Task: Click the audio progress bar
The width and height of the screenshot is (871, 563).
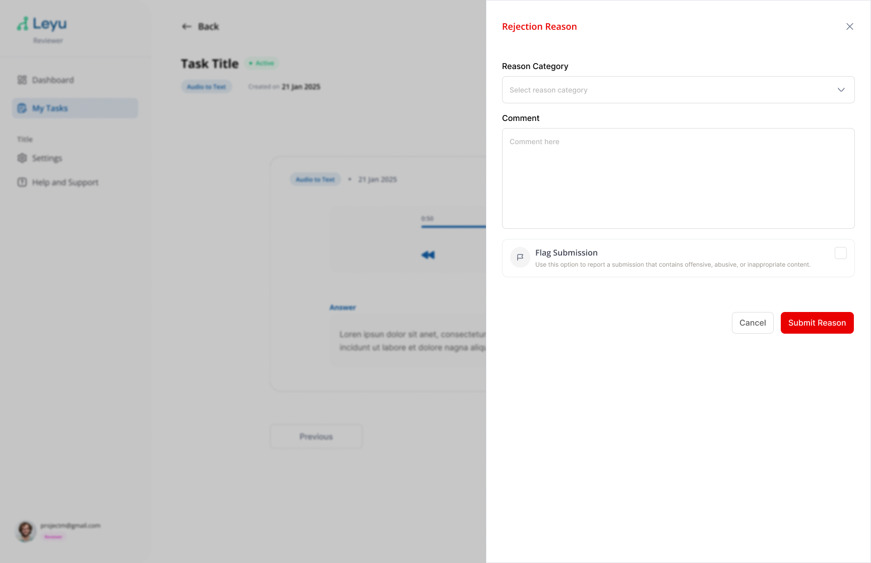Action: click(453, 227)
